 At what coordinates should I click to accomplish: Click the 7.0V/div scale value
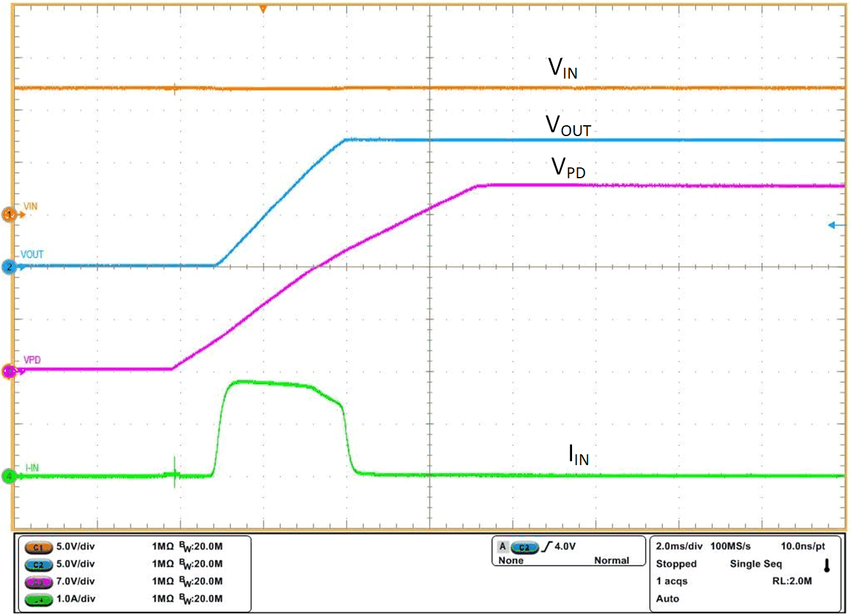75,581
